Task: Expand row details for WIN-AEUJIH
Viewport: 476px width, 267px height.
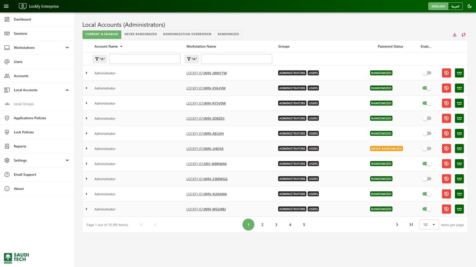Action: coord(87,133)
